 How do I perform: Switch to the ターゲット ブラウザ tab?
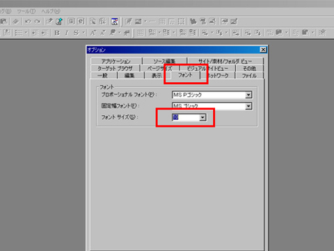[x=115, y=68]
